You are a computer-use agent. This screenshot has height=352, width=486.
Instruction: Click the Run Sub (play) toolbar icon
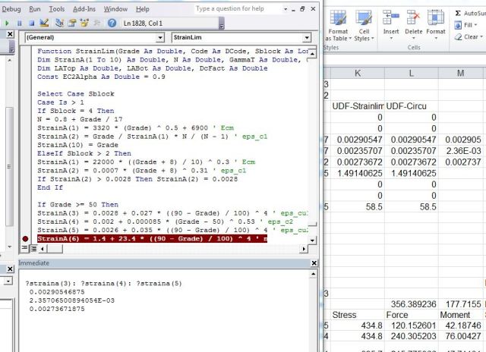[7, 24]
